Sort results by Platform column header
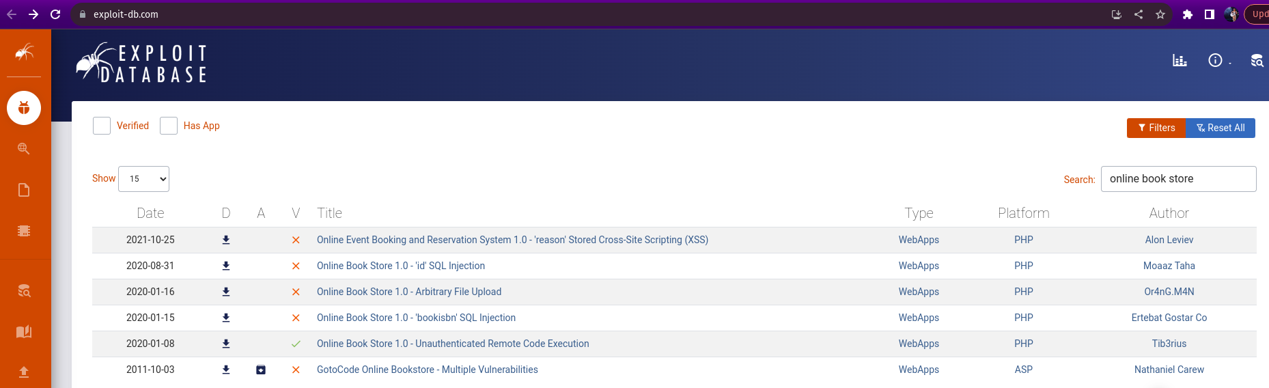The image size is (1269, 388). point(1023,213)
